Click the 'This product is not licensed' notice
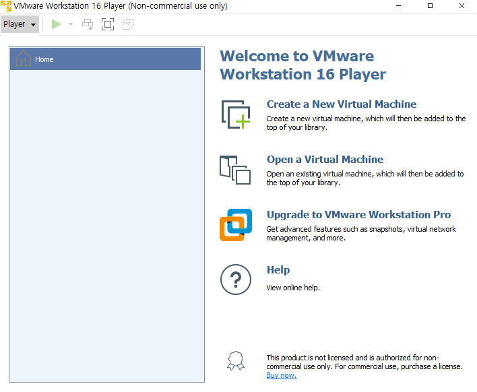Viewport: 477px width, 392px height. tap(364, 362)
